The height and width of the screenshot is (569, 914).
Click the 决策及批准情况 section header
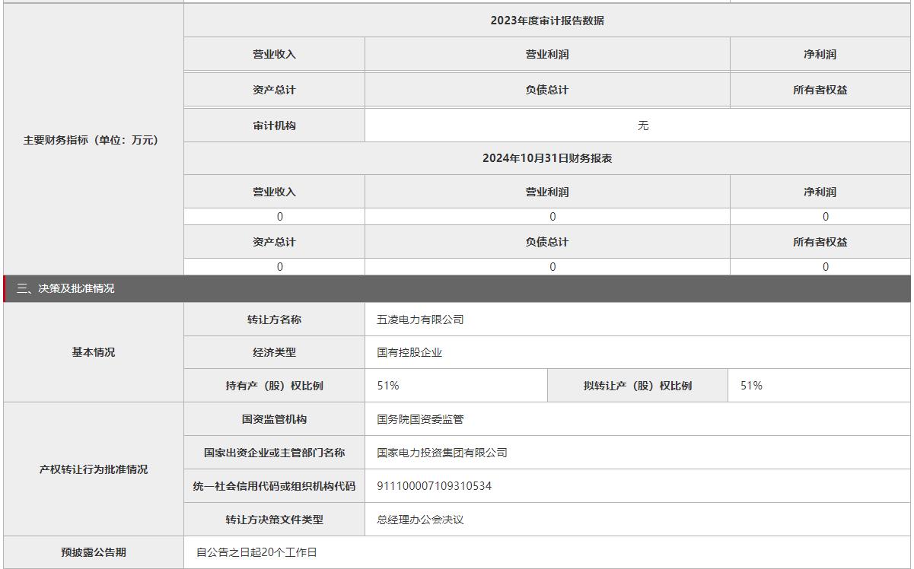(65, 289)
